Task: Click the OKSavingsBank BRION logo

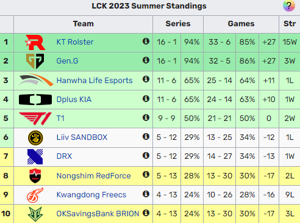Action: [x=35, y=214]
